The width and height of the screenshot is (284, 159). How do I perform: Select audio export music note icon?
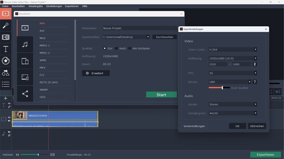[x=25, y=44]
